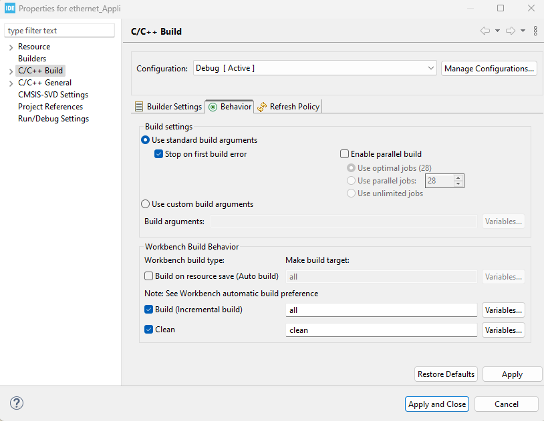Uncheck Stop on first build error
The height and width of the screenshot is (421, 544).
(158, 154)
